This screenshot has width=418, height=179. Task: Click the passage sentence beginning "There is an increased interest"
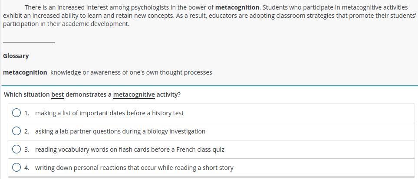coord(117,7)
